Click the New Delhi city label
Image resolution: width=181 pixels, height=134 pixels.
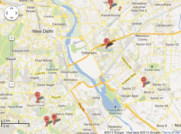[43, 31]
